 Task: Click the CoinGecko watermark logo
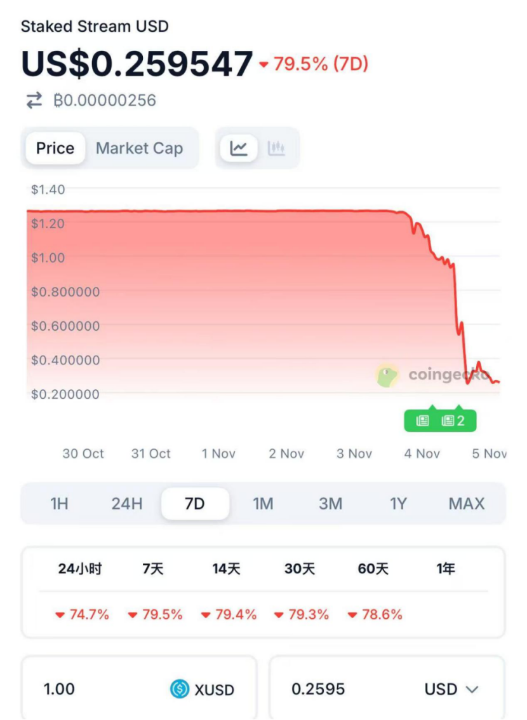(387, 375)
